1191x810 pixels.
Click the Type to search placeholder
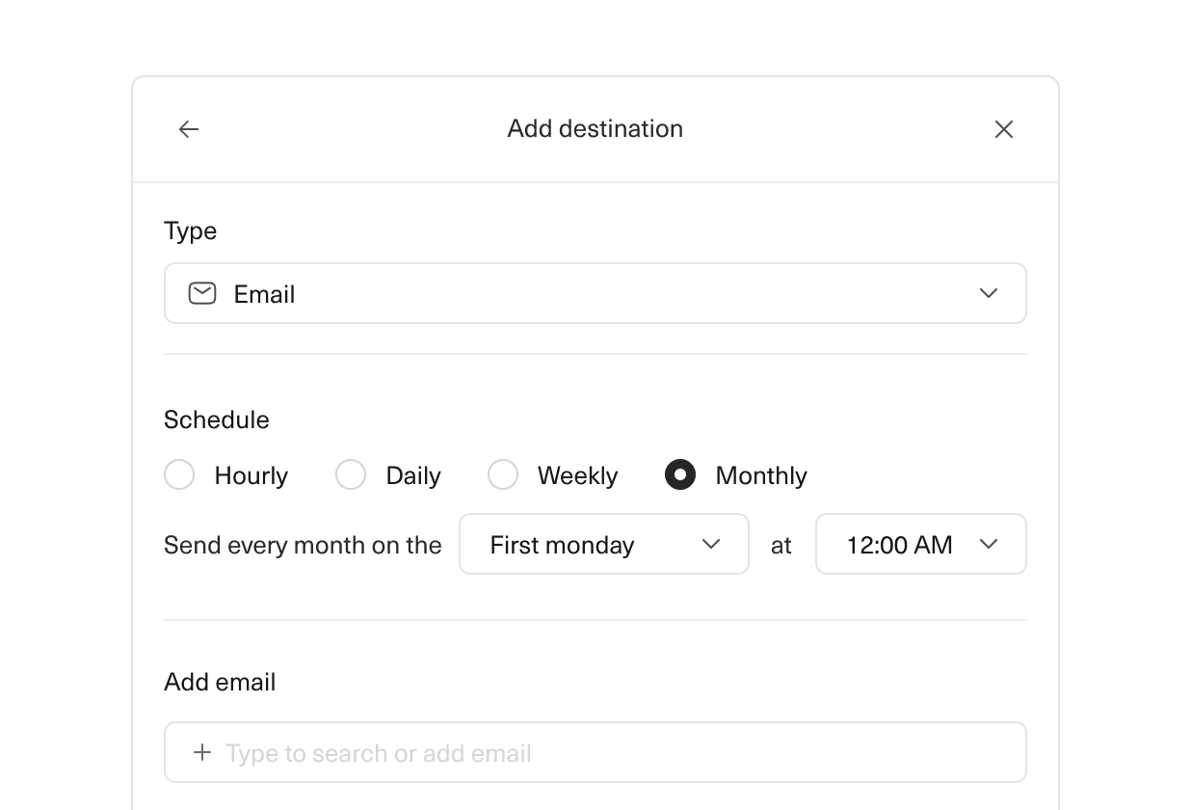376,752
